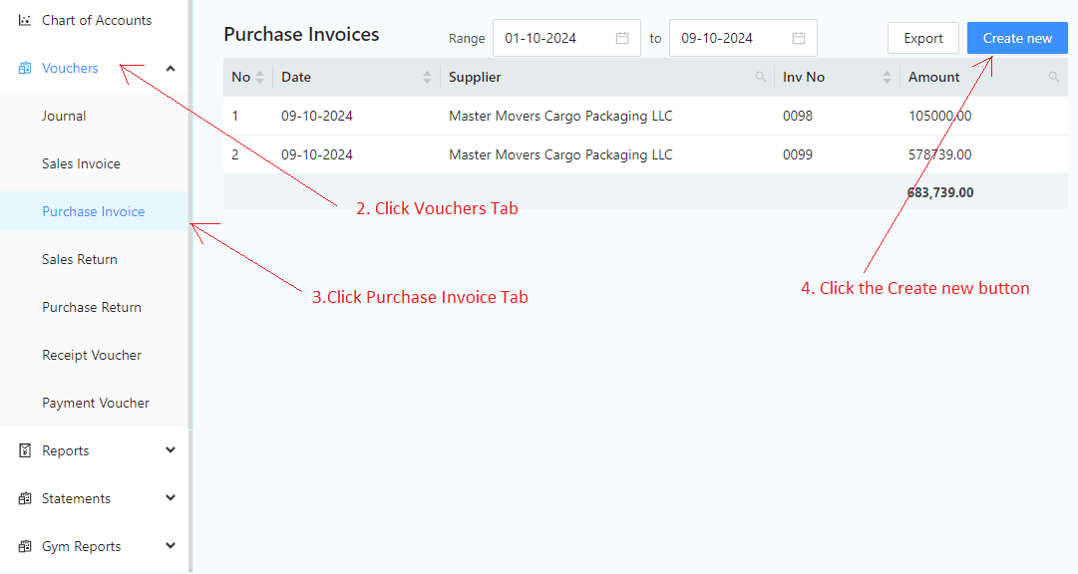The height and width of the screenshot is (574, 1078).
Task: Click the Inv No column header text
Action: (x=804, y=77)
